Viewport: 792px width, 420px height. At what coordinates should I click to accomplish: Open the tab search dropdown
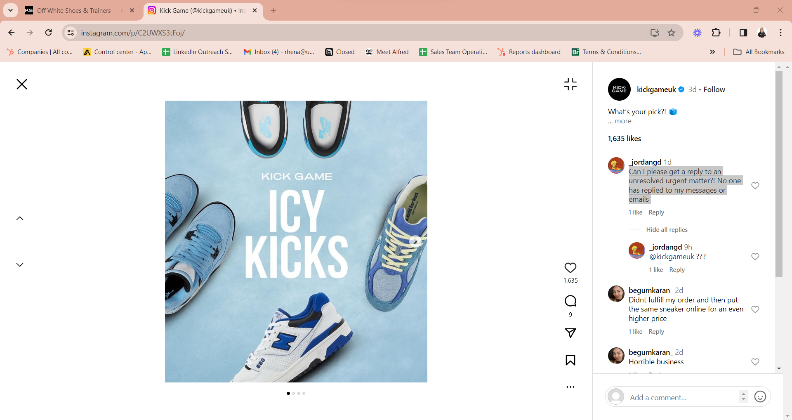10,10
